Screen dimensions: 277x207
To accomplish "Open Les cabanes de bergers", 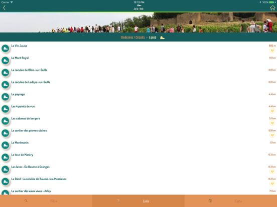I will click(x=138, y=121).
